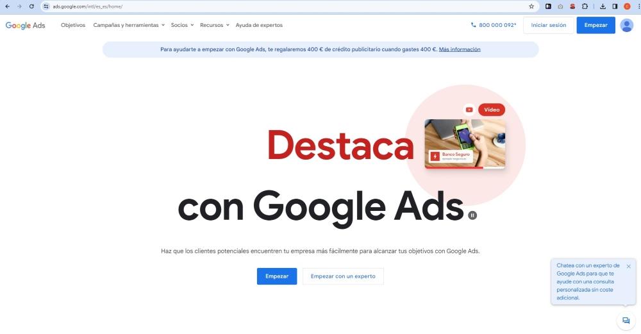Open the Chrome three-dot menu

click(638, 6)
